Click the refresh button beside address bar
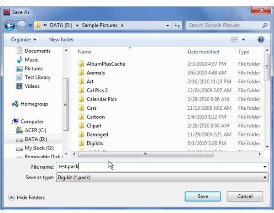The image size is (274, 213). coord(177,26)
